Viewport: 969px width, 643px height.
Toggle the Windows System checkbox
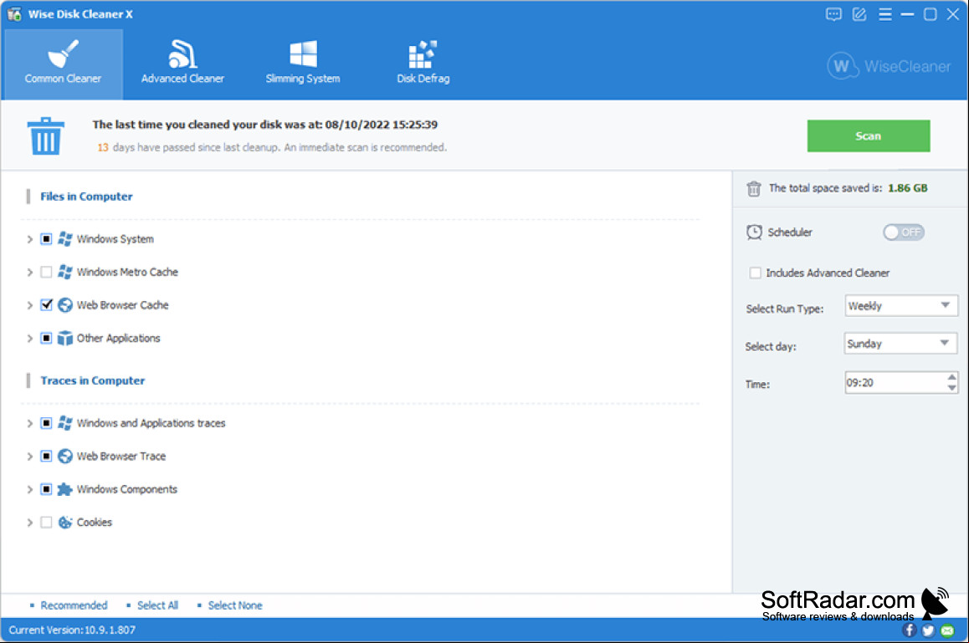coord(46,239)
